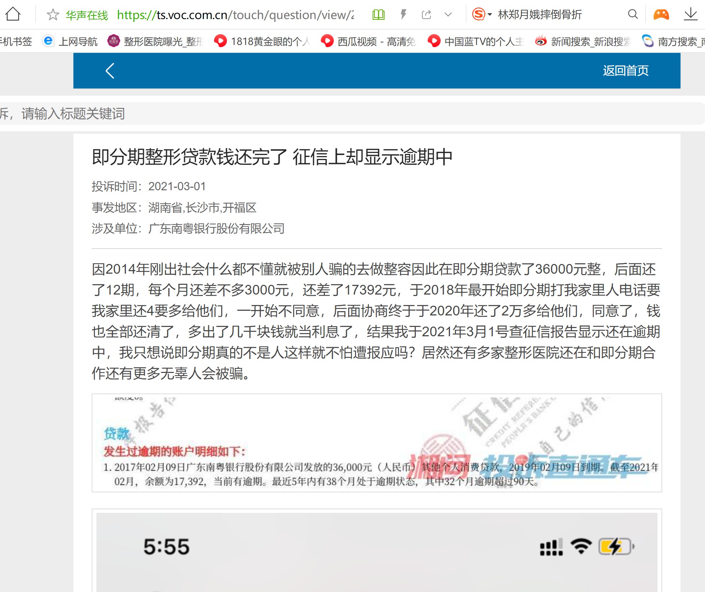Open 手机书签 bookmarks folder

pyautogui.click(x=16, y=41)
